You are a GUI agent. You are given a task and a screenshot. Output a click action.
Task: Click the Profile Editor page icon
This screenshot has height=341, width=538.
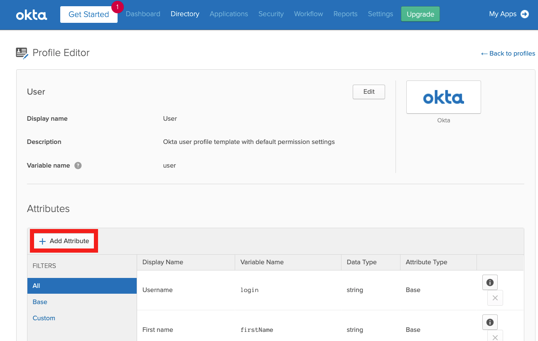22,53
